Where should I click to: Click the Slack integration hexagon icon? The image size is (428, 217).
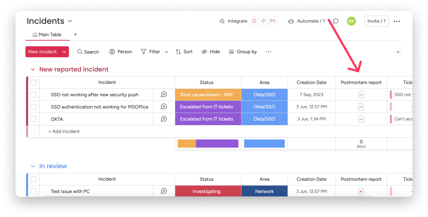click(x=264, y=21)
